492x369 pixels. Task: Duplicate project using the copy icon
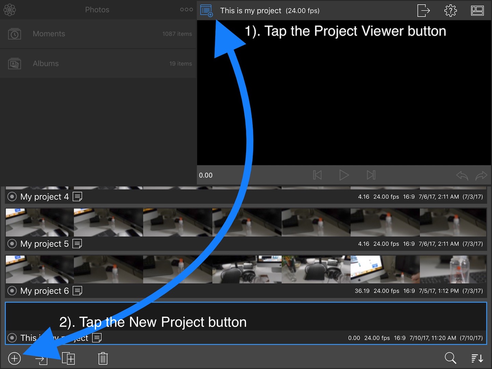click(x=68, y=358)
